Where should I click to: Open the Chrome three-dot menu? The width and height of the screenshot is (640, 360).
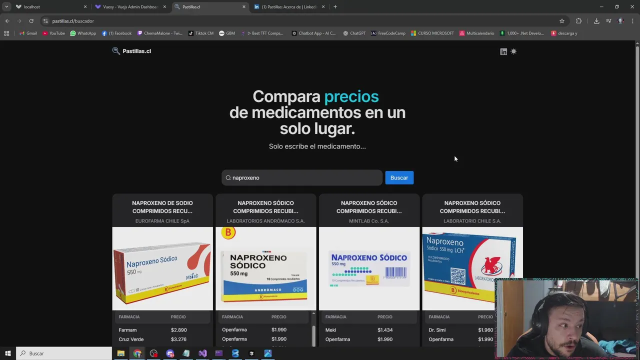coord(632,21)
